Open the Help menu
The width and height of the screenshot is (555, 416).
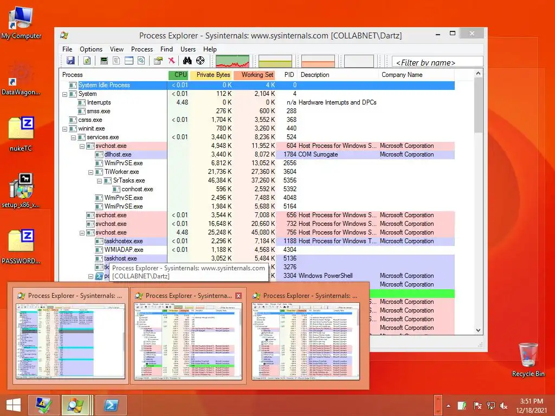click(x=210, y=49)
